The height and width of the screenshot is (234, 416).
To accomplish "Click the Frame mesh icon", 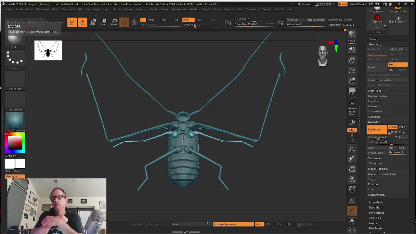I will (x=352, y=149).
